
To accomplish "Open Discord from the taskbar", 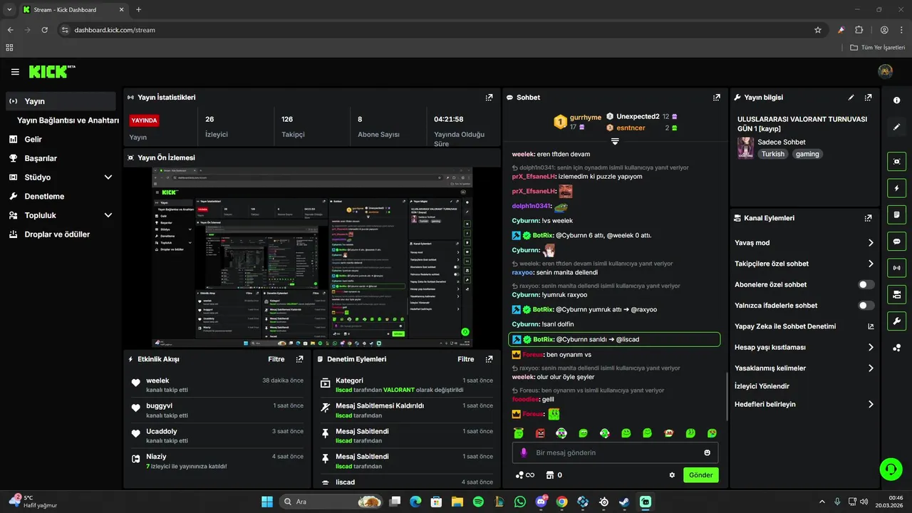I will pyautogui.click(x=541, y=502).
